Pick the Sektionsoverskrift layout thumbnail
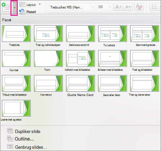This screenshot has height=151, width=161. (80, 34)
